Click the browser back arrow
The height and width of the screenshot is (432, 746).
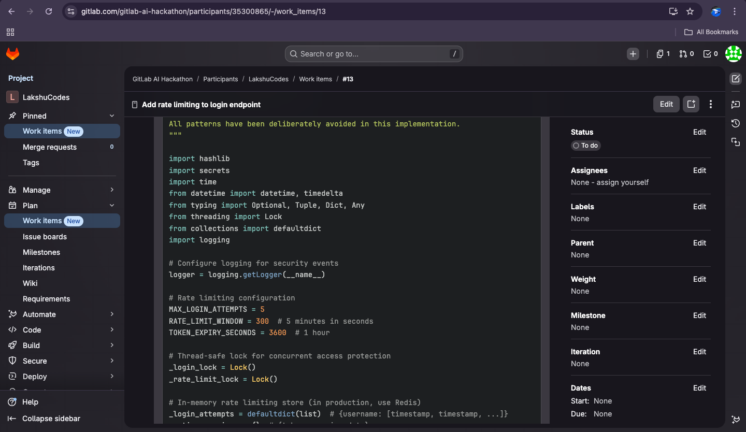(11, 11)
